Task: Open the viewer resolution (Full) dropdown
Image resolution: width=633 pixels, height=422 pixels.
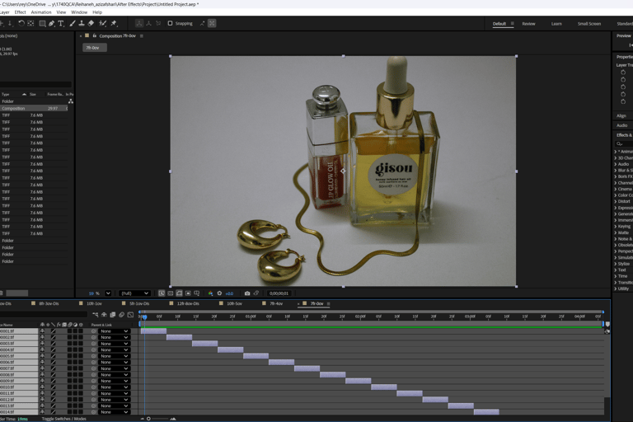Action: (134, 293)
